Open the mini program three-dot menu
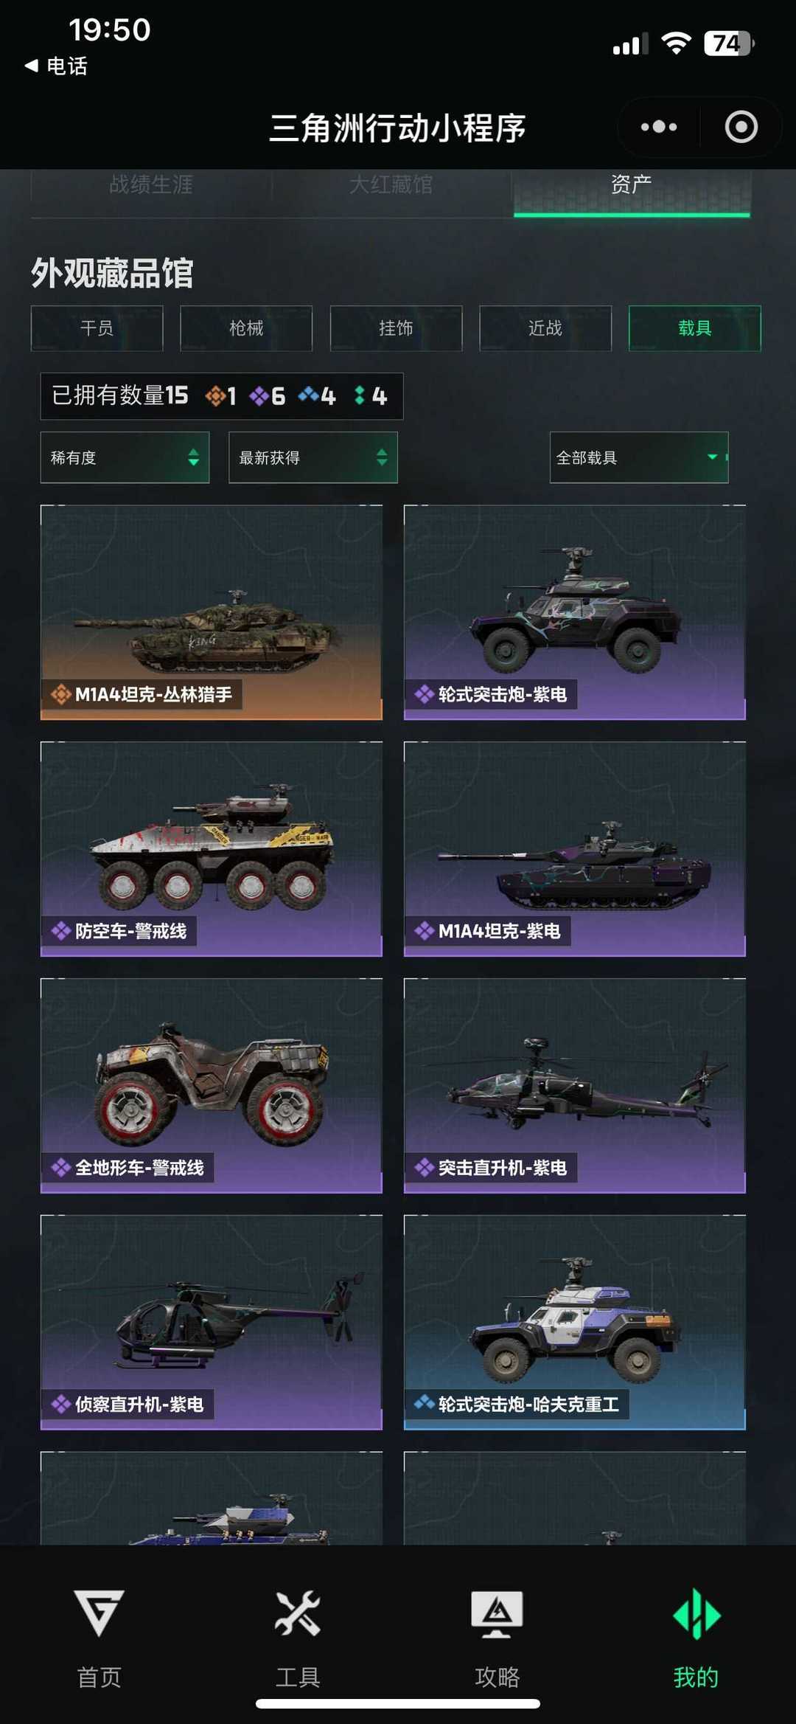Screen dimensions: 796x1724 pos(658,127)
